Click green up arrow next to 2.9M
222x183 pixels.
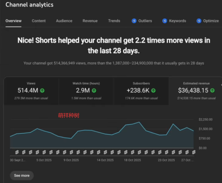(94, 91)
